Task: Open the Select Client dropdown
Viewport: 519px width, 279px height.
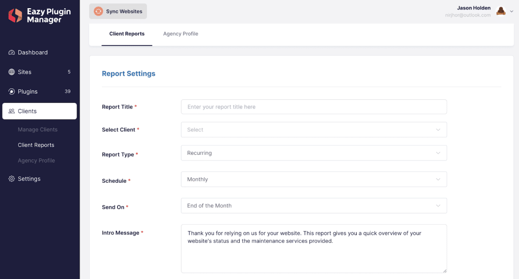Action: click(314, 129)
